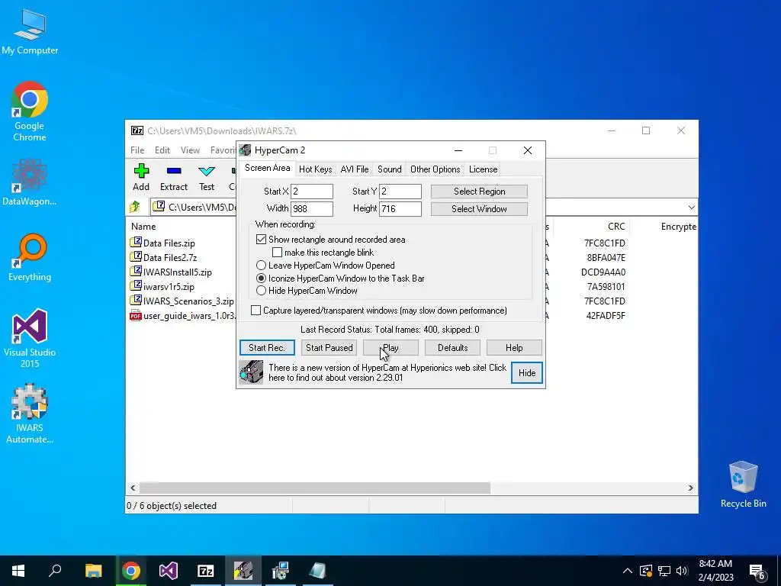Click the Defaults button
781x586 pixels.
(452, 347)
